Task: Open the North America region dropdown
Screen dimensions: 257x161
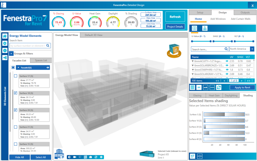Action: click(252, 49)
